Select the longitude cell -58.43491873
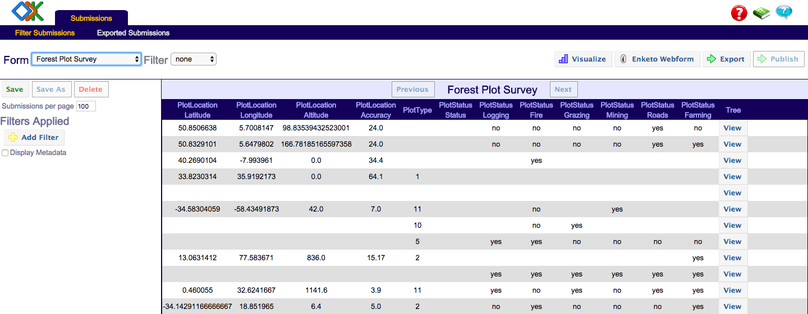The width and height of the screenshot is (808, 314). pos(256,209)
